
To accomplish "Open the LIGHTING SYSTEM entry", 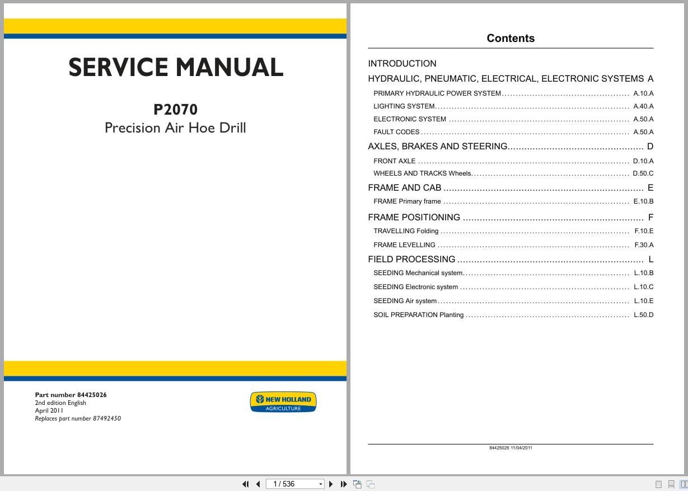I will [x=513, y=106].
